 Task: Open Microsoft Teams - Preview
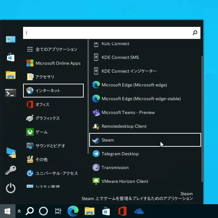coord(145,112)
